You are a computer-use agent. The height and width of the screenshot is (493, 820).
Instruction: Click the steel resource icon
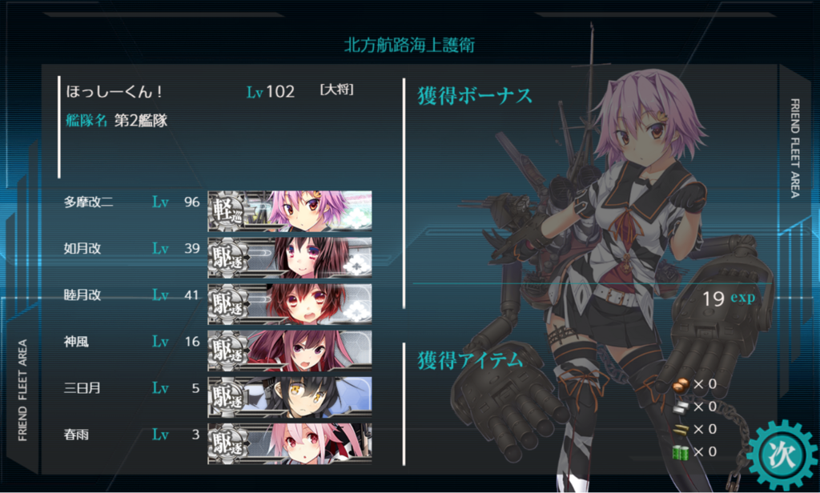(681, 407)
